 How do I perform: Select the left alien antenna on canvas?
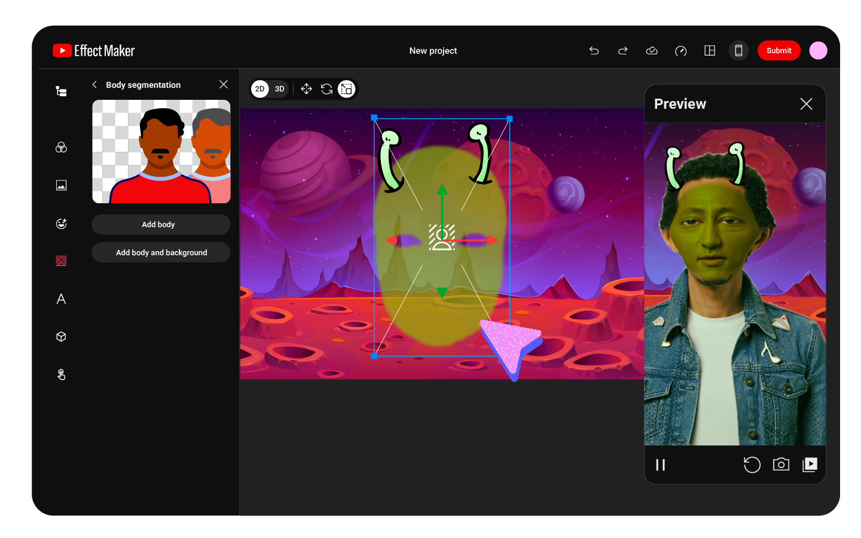point(390,161)
